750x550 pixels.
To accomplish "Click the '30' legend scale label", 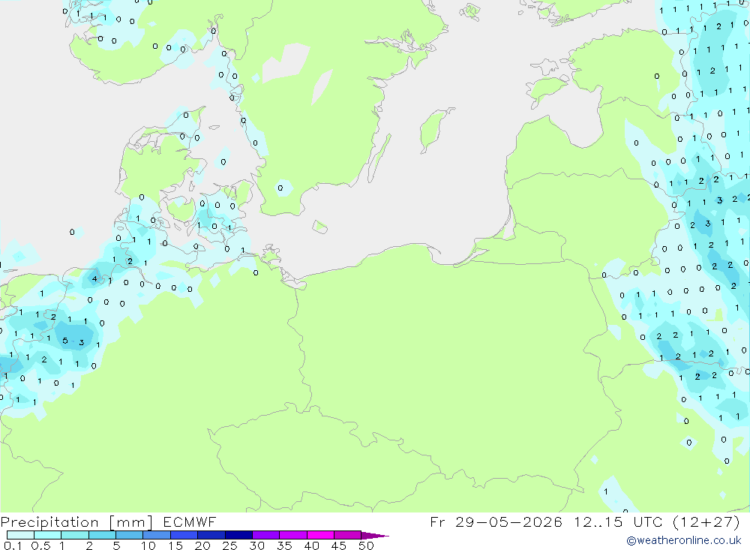I will point(257,545).
